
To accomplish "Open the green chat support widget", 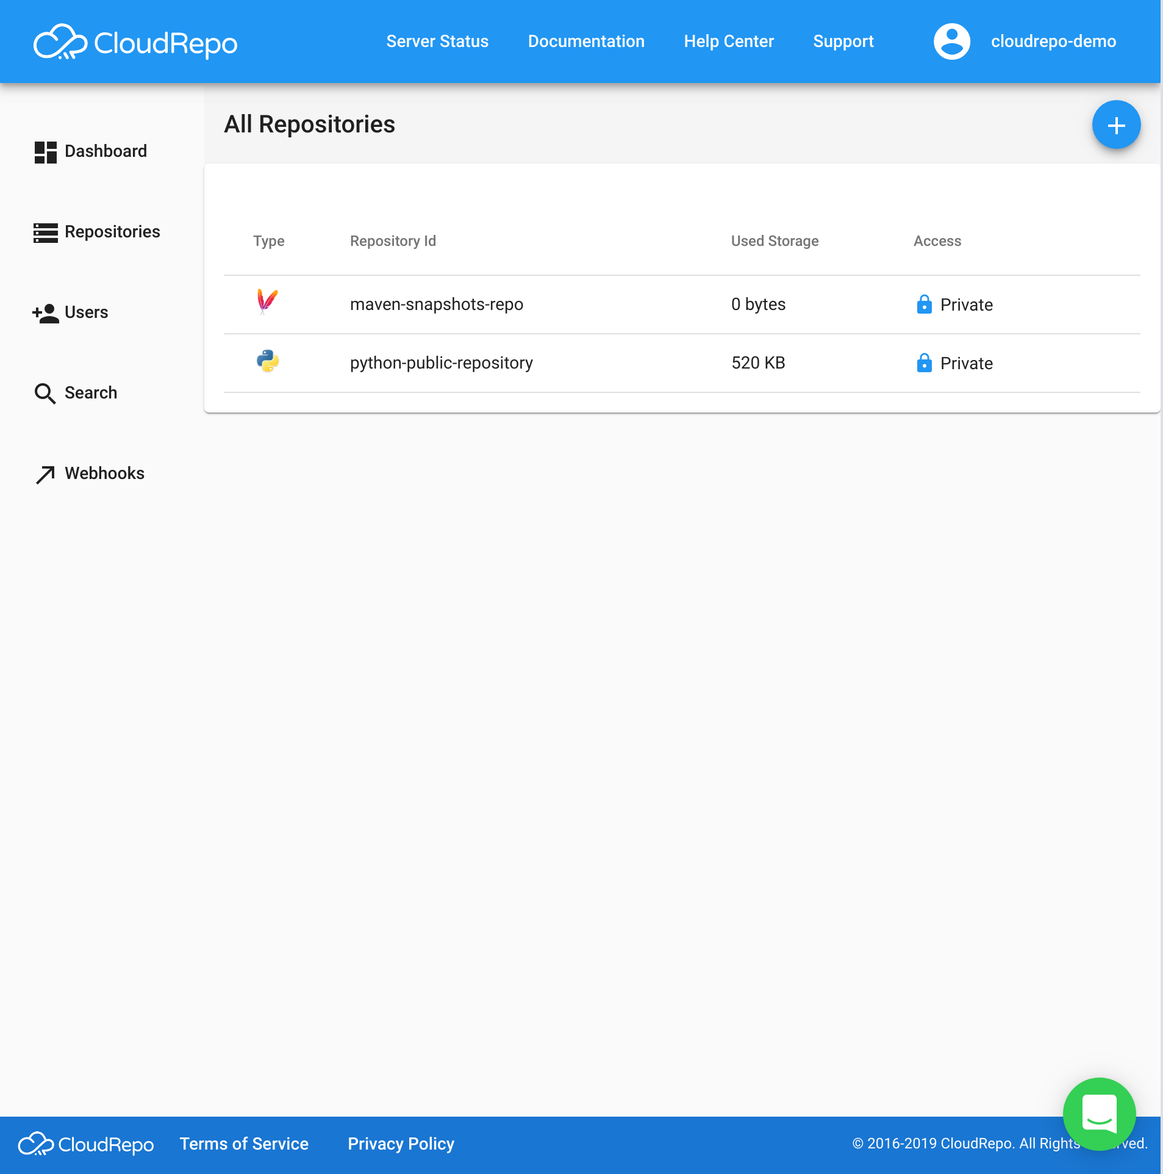I will coord(1099,1114).
